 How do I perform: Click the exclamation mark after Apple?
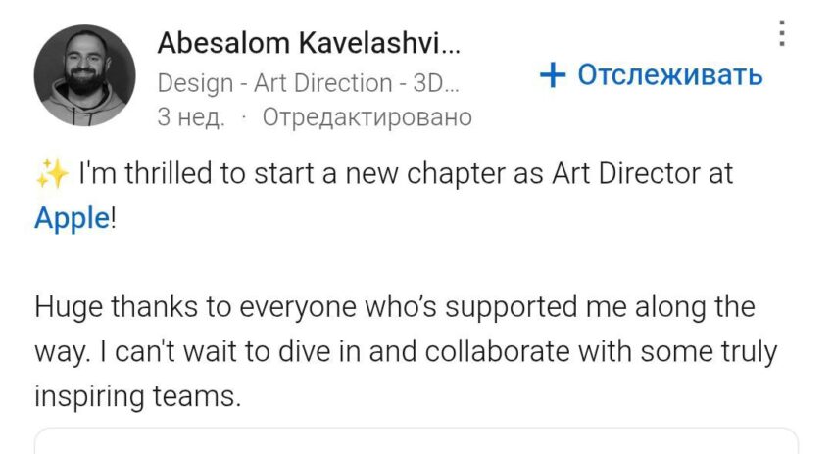pos(113,218)
